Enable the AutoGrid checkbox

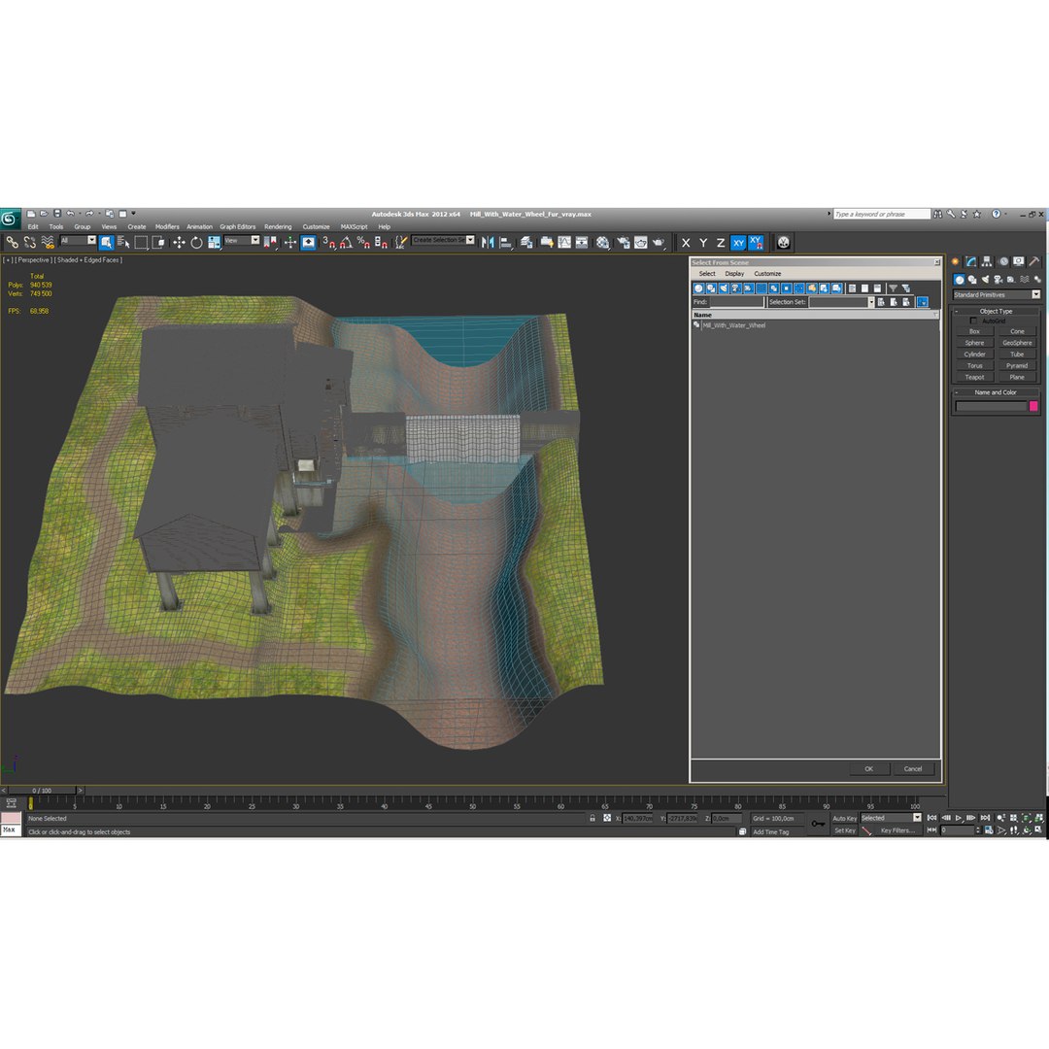click(973, 321)
